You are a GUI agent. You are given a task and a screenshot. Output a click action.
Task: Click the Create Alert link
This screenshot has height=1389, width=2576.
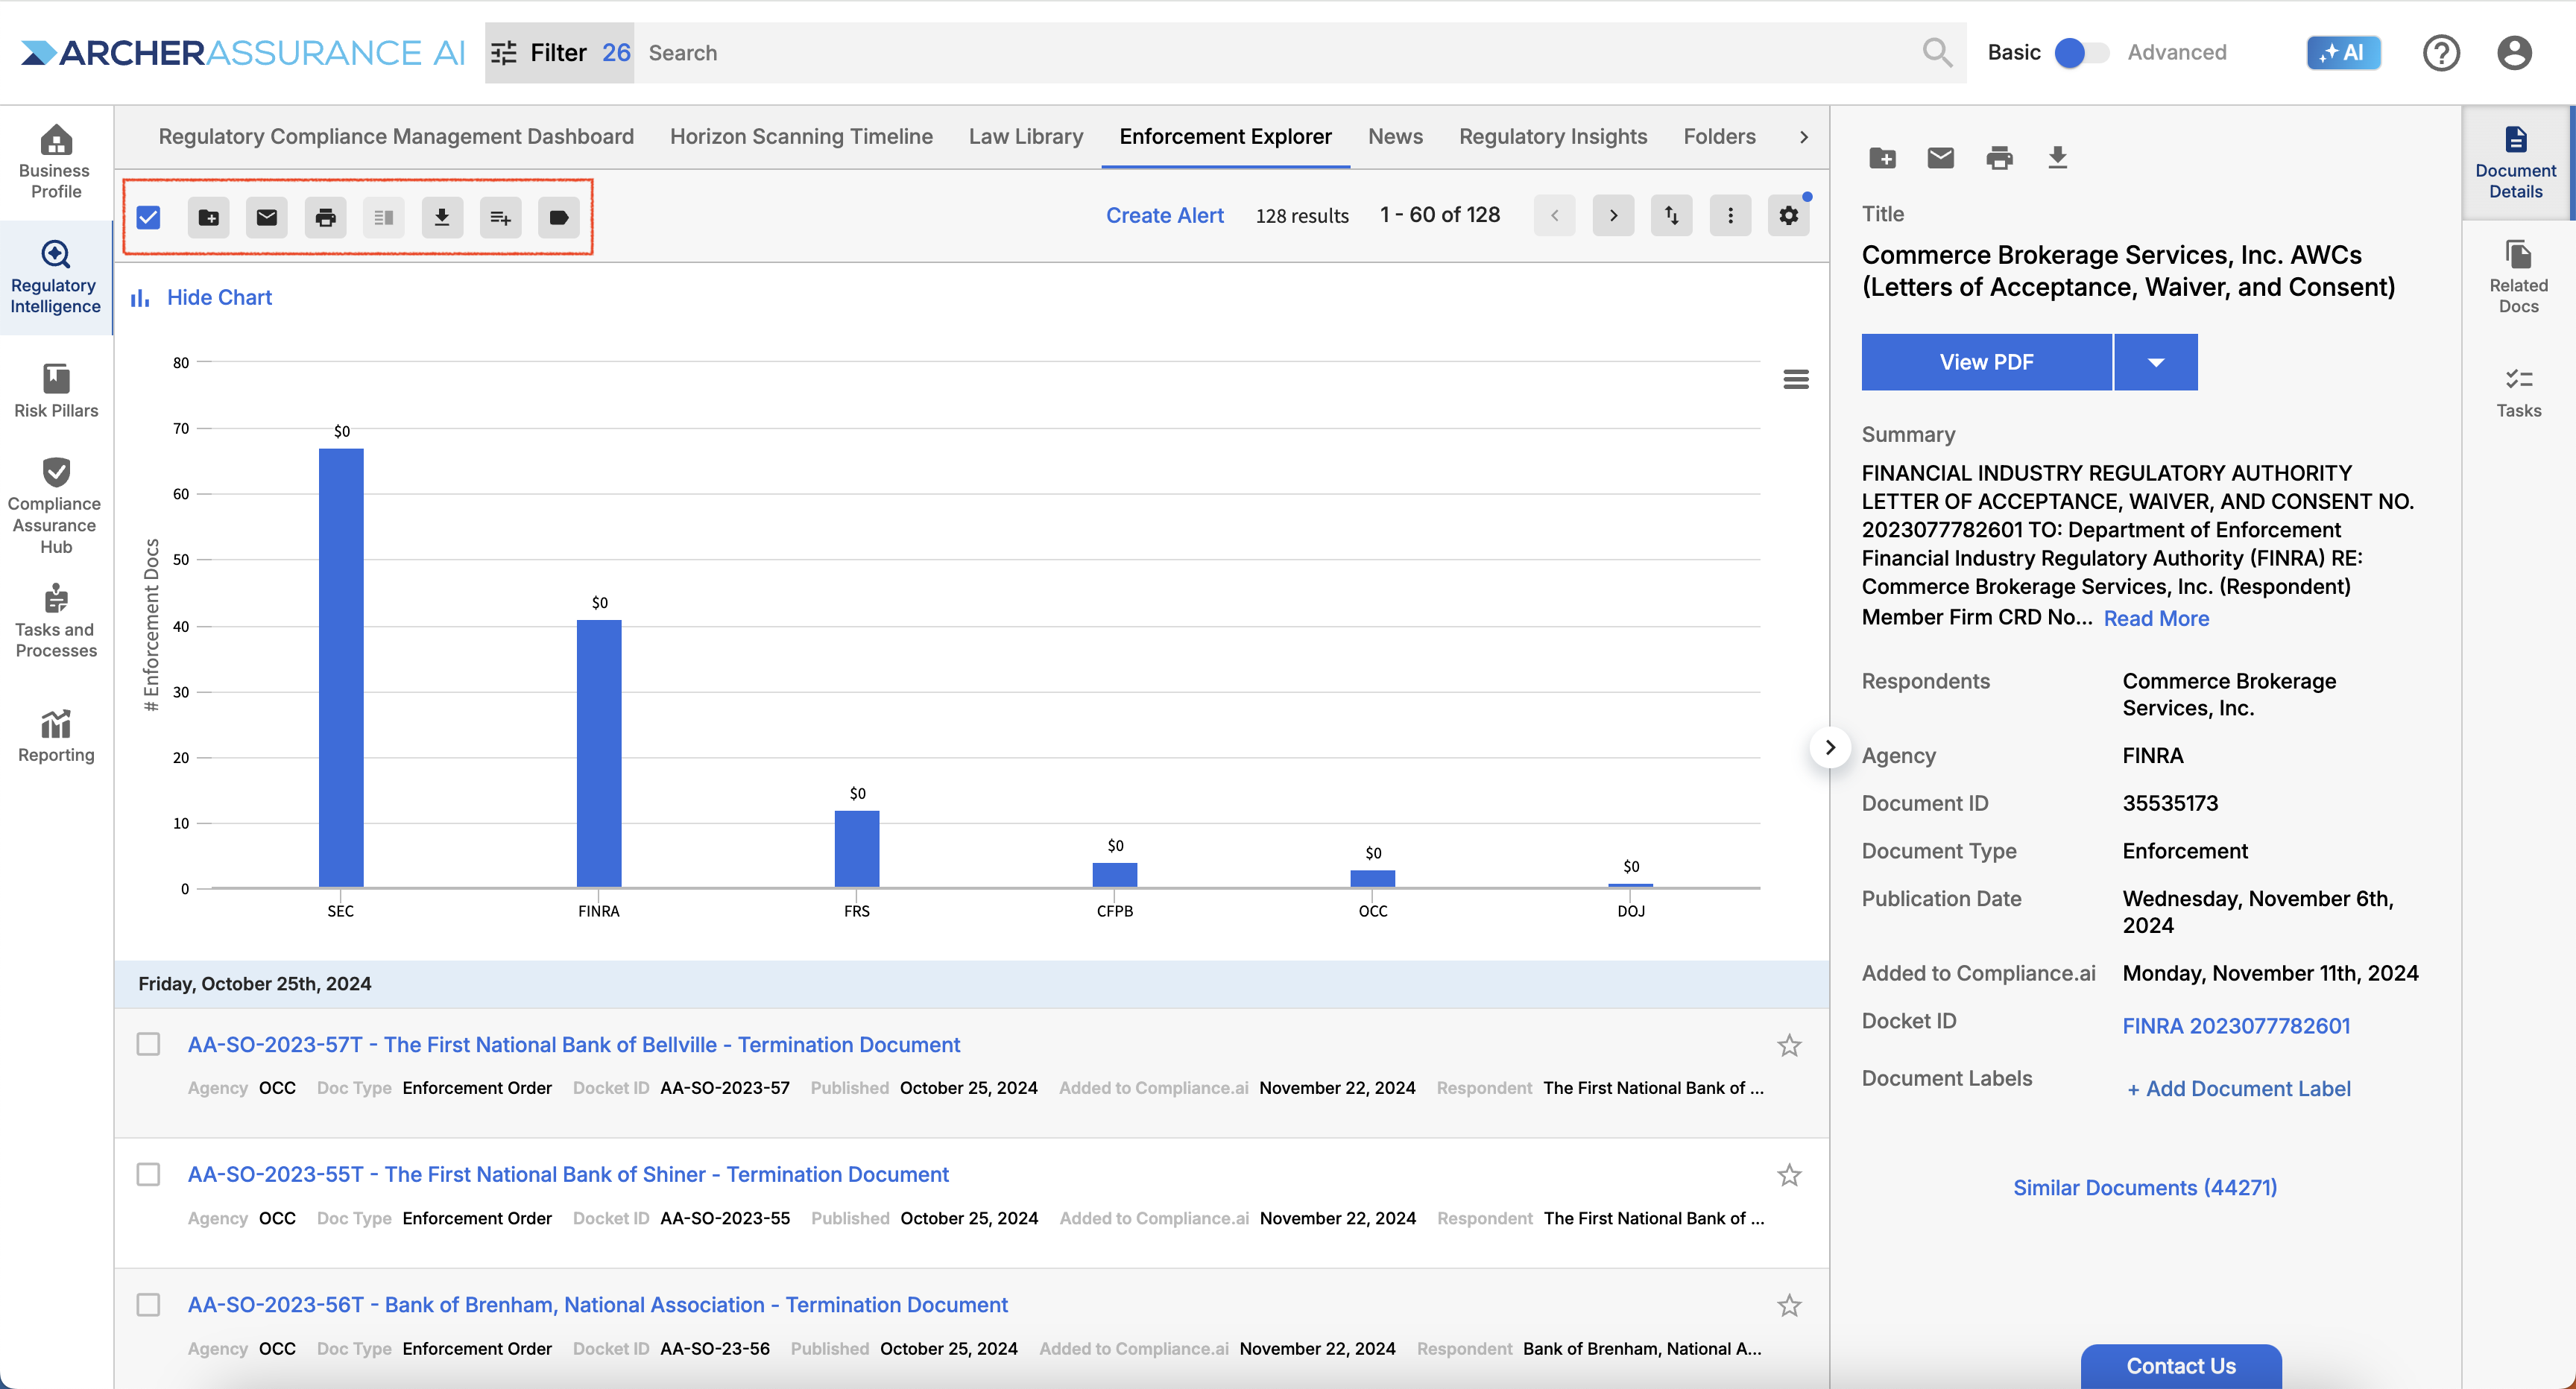coord(1164,215)
